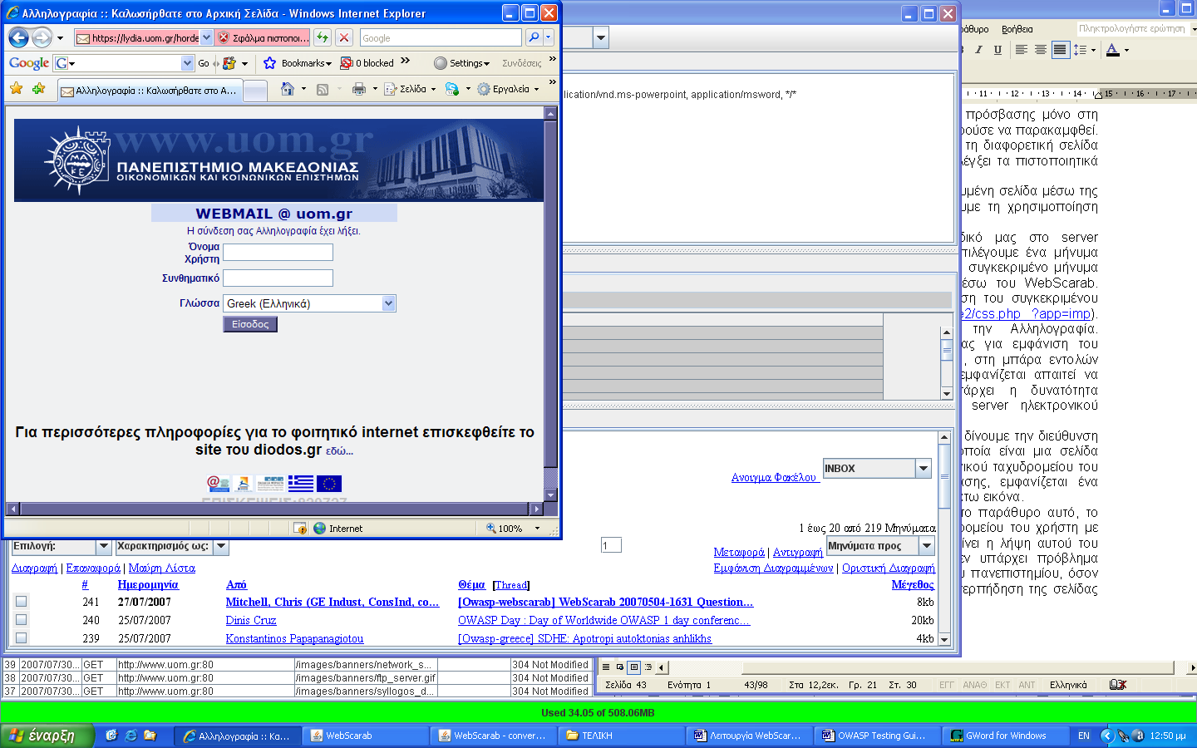Apply Underline in Word toolbar

[997, 50]
